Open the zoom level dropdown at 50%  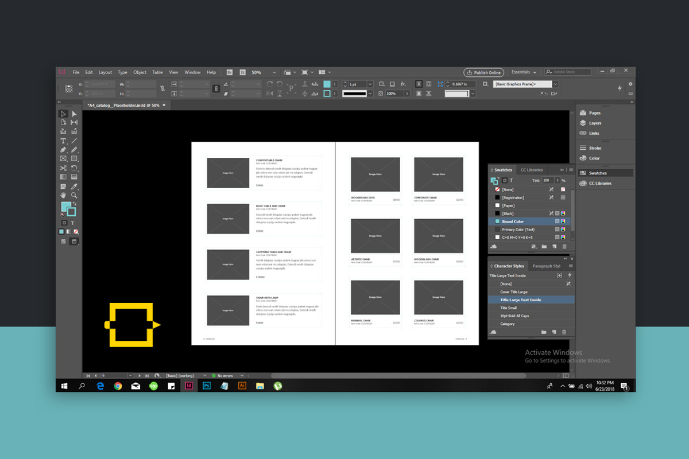pyautogui.click(x=274, y=73)
